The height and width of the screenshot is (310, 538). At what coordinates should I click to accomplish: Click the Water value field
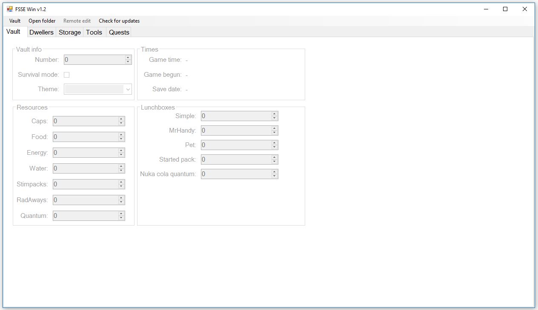click(86, 168)
